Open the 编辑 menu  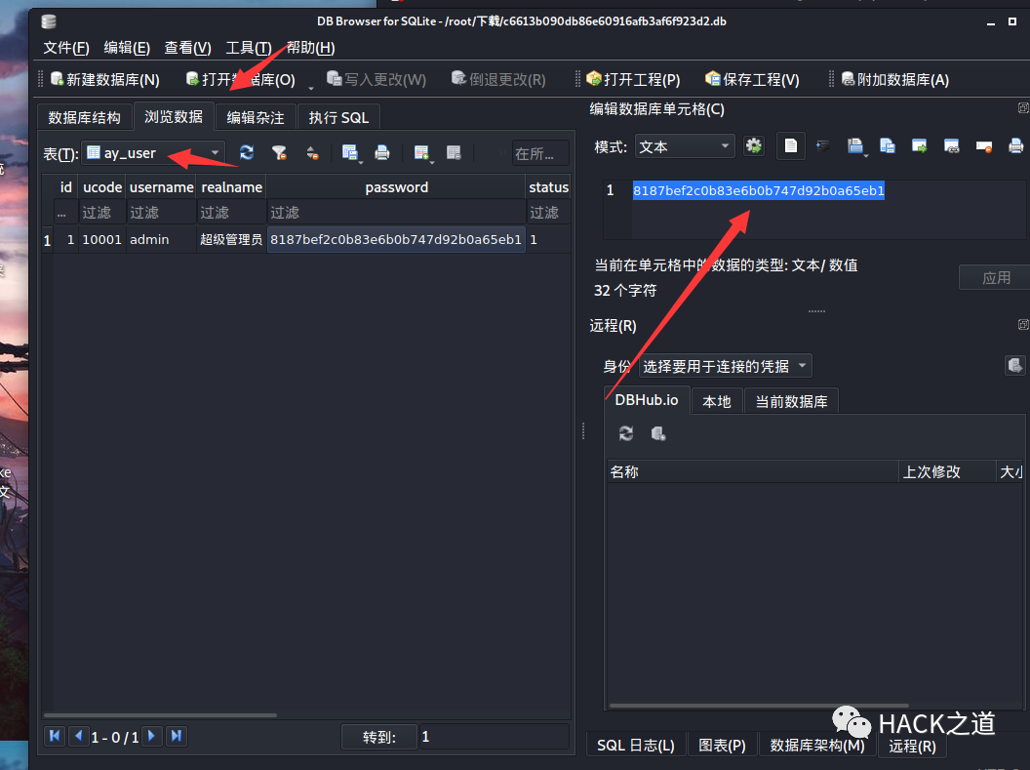point(127,48)
